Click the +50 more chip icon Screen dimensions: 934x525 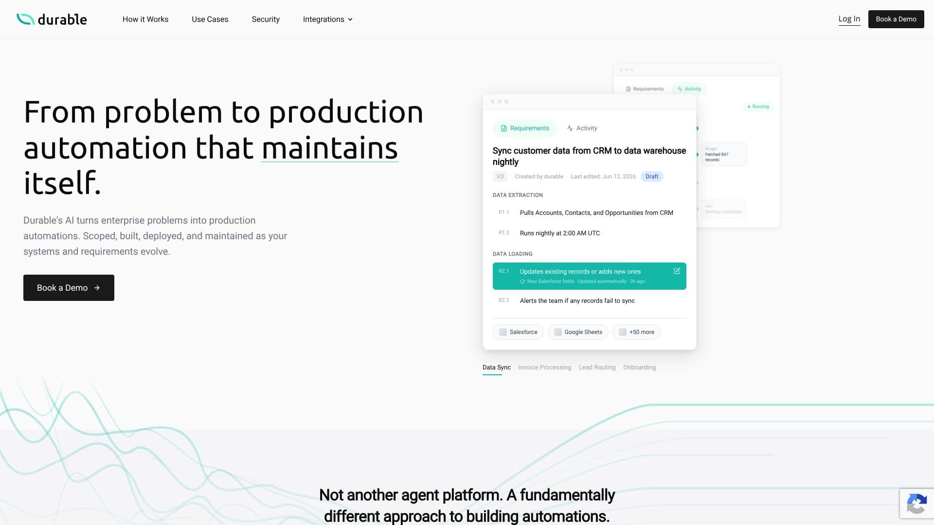[623, 332]
